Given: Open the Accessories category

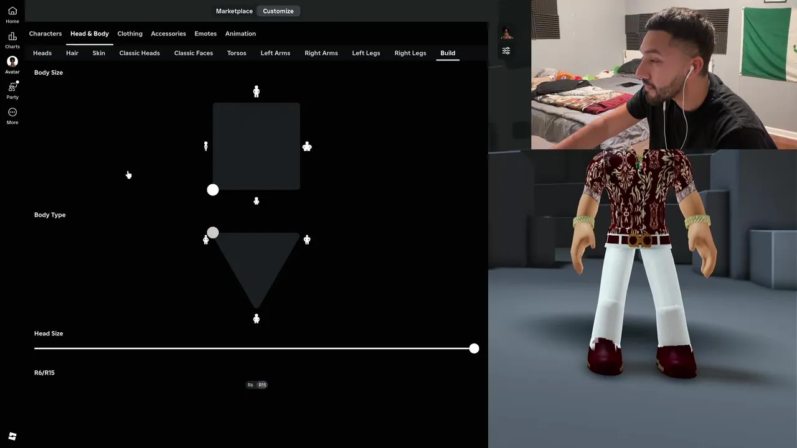Looking at the screenshot, I should [x=168, y=34].
